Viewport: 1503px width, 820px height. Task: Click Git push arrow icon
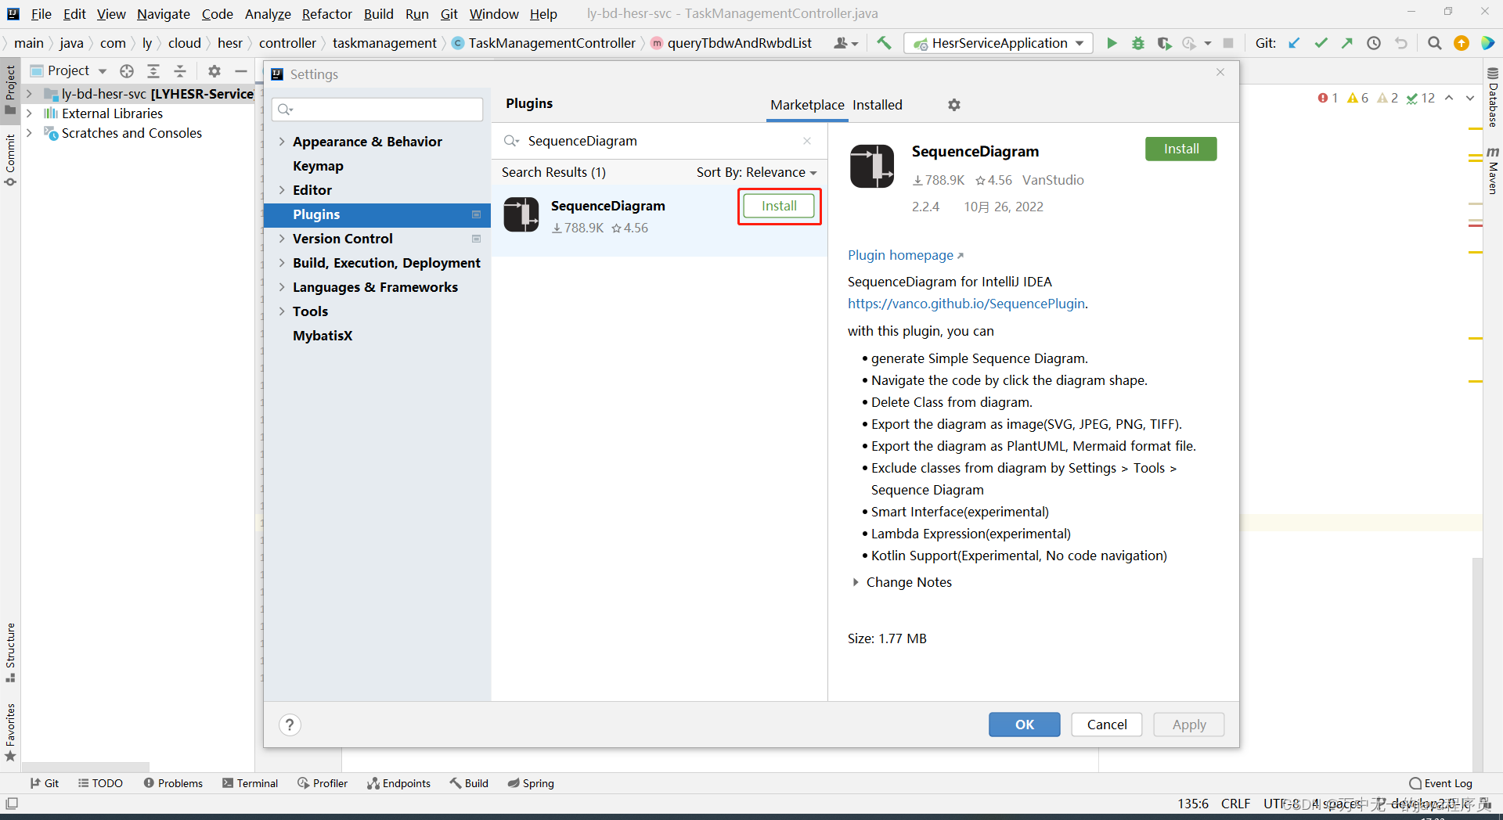tap(1347, 43)
